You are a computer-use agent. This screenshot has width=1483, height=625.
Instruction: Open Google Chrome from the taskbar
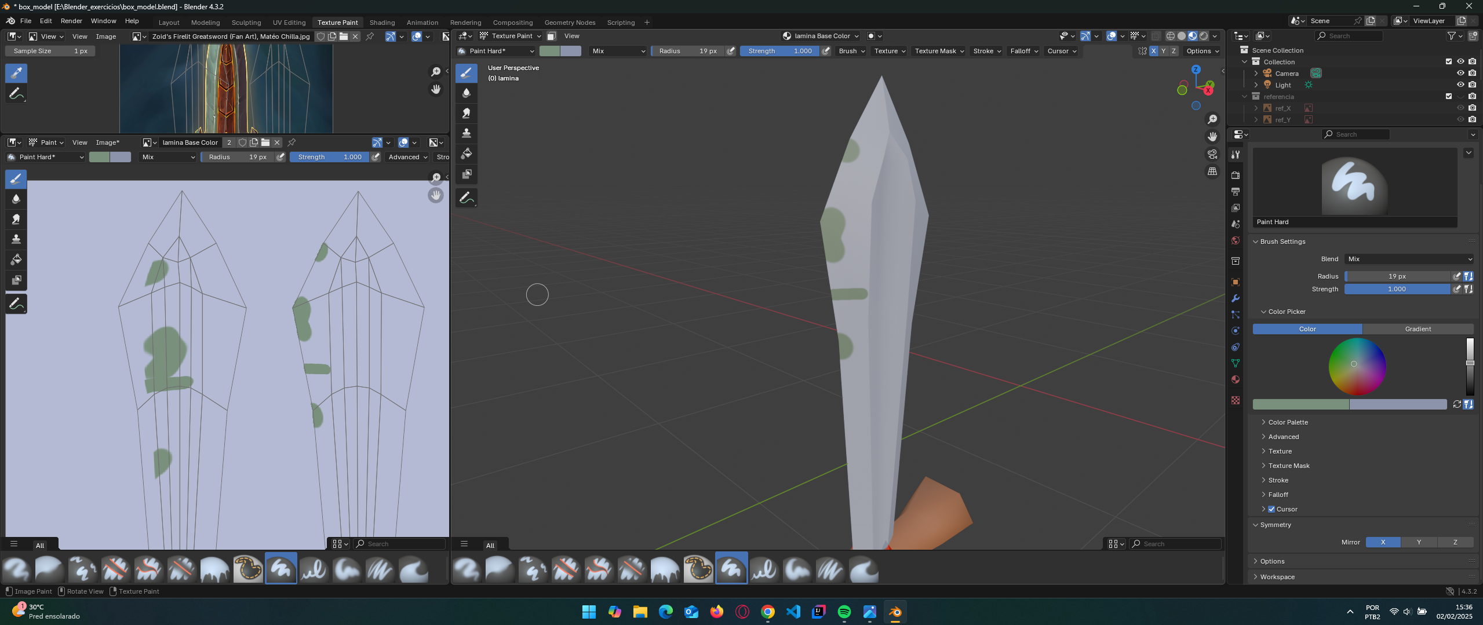768,612
